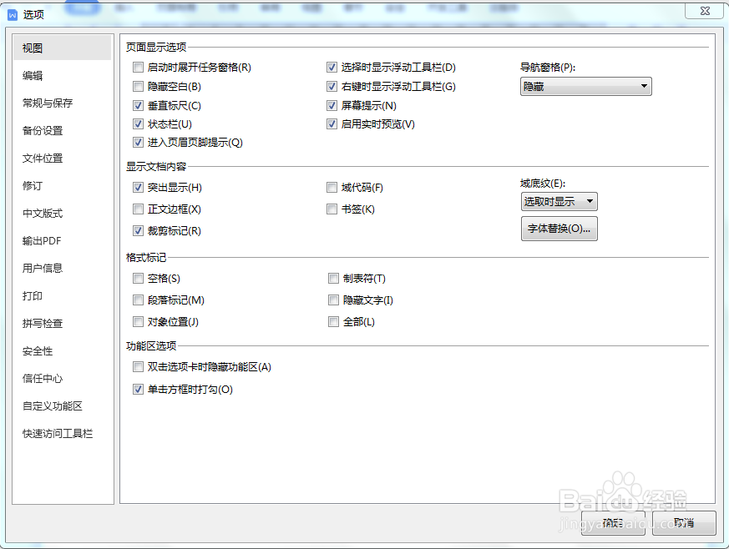Click the WPS logo icon in the dialog title bar
Screen dimensions: 729x549
point(12,12)
